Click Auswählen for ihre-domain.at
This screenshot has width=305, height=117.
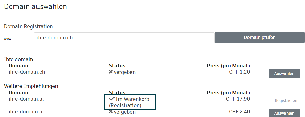coord(284,113)
